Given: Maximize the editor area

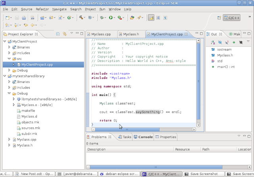Looking at the screenshot, I should 201,33.
